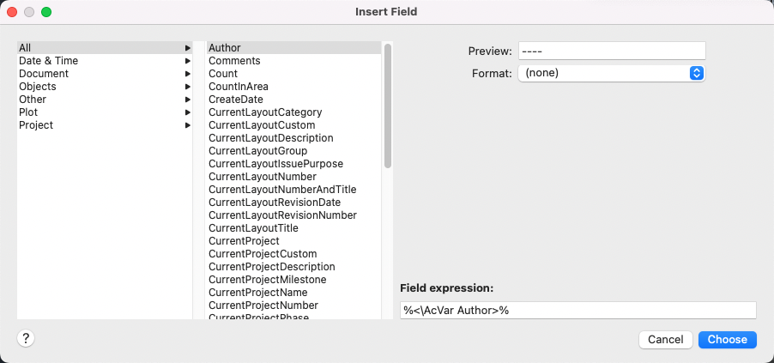Image resolution: width=774 pixels, height=363 pixels.
Task: Open the Format dropdown menu
Action: pyautogui.click(x=611, y=73)
